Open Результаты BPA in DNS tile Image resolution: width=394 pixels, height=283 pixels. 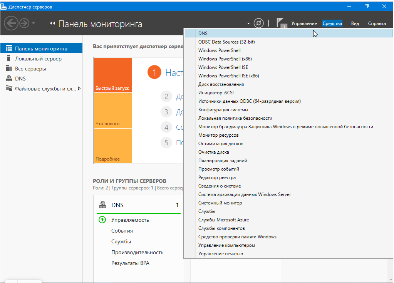click(131, 263)
